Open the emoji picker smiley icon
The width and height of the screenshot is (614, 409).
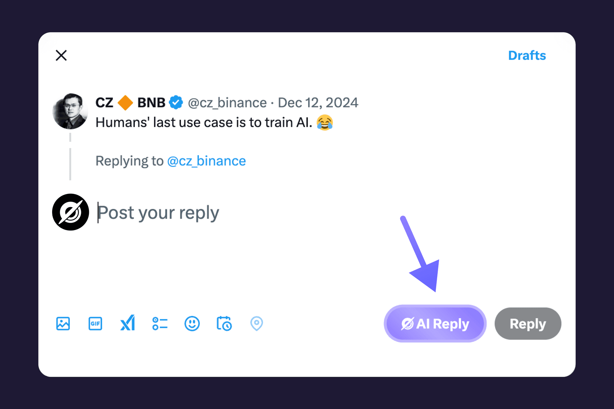192,323
